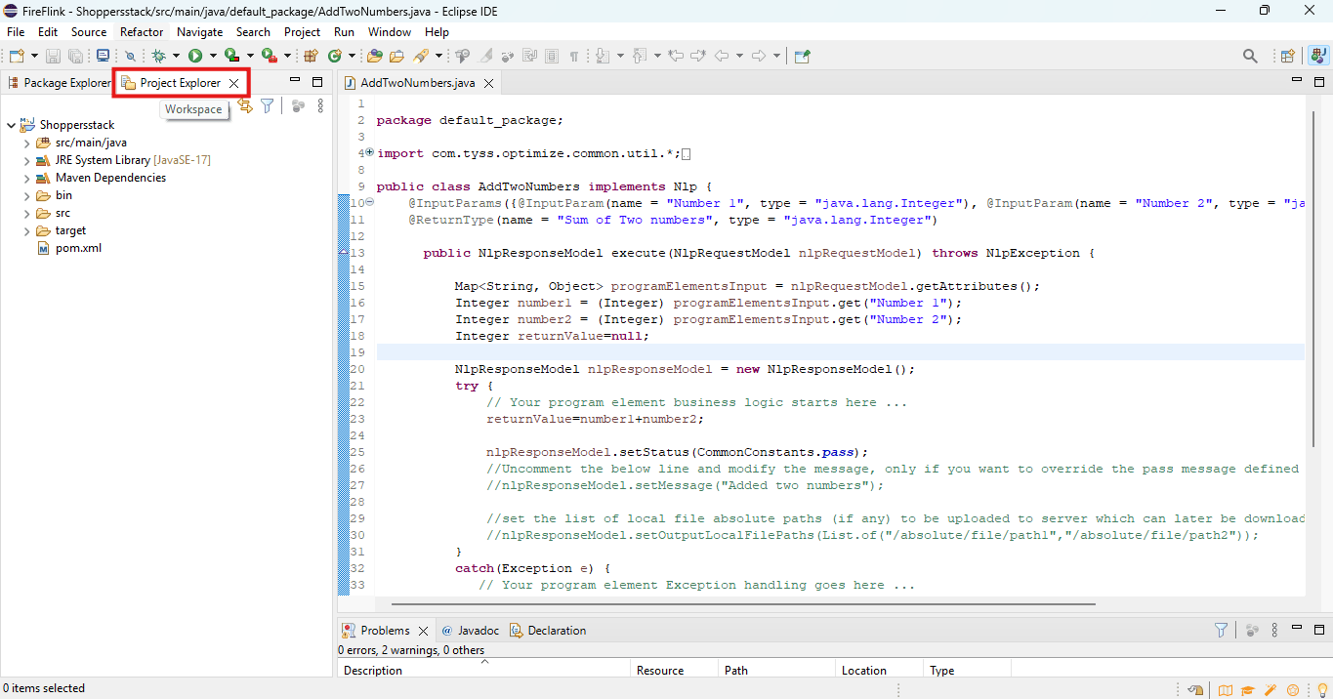The image size is (1333, 699).
Task: Click the Resource column header
Action: point(674,671)
